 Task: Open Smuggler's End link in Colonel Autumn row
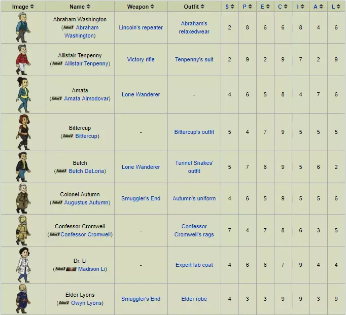pos(141,198)
